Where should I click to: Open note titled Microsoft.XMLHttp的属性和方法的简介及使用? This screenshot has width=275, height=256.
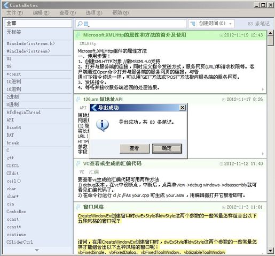tap(135, 35)
